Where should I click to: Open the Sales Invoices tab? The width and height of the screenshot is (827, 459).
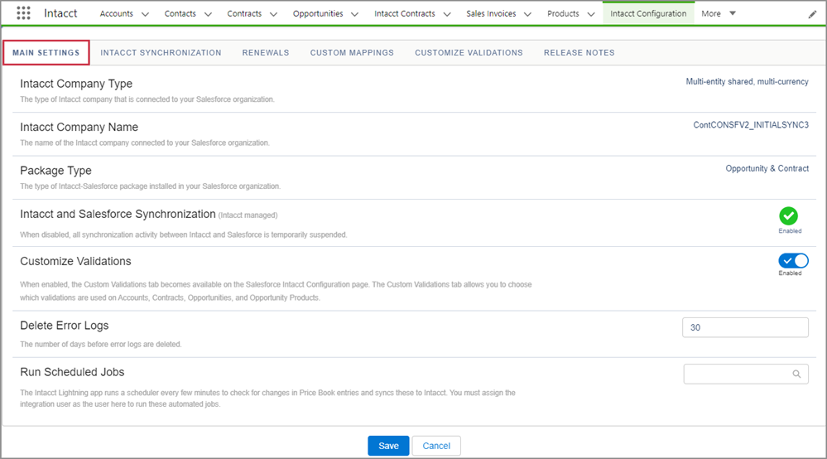point(491,14)
